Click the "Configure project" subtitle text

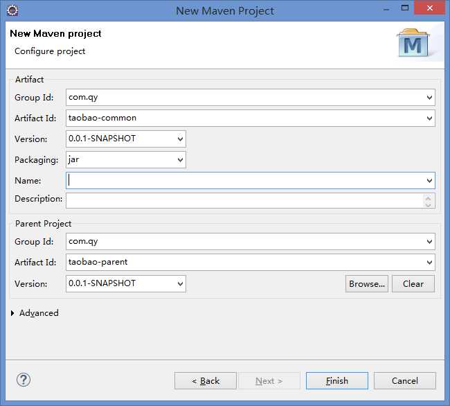[x=50, y=51]
